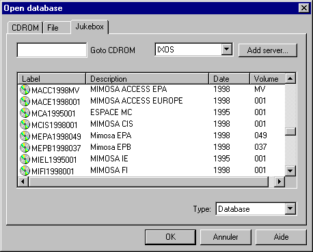Sort by the Description column header
This screenshot has height=252, width=313.
click(148, 79)
